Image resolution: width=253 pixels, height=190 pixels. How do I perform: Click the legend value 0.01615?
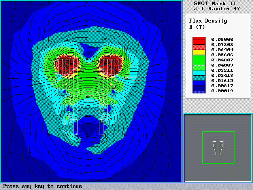click(x=222, y=81)
